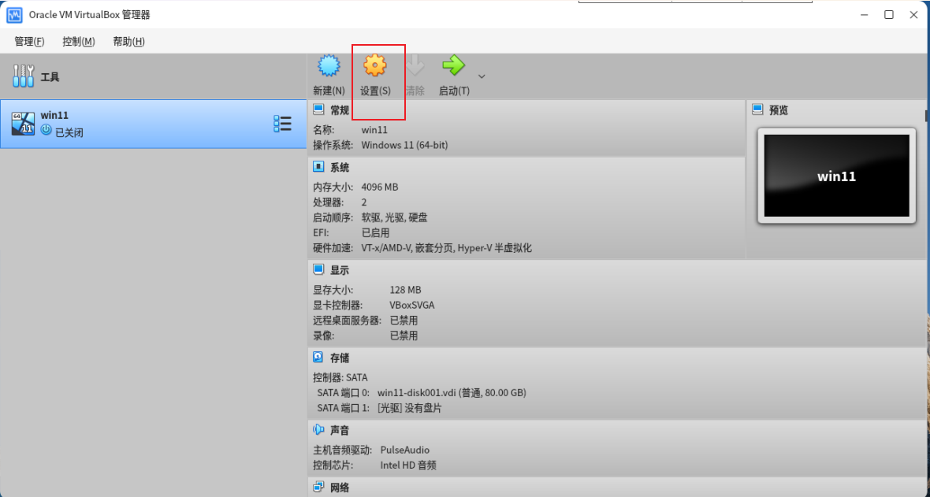Click the Network (网络) section icon

coord(318,487)
